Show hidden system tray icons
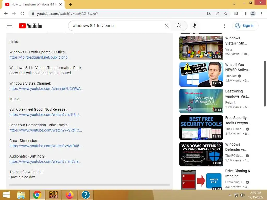 pyautogui.click(x=230, y=195)
